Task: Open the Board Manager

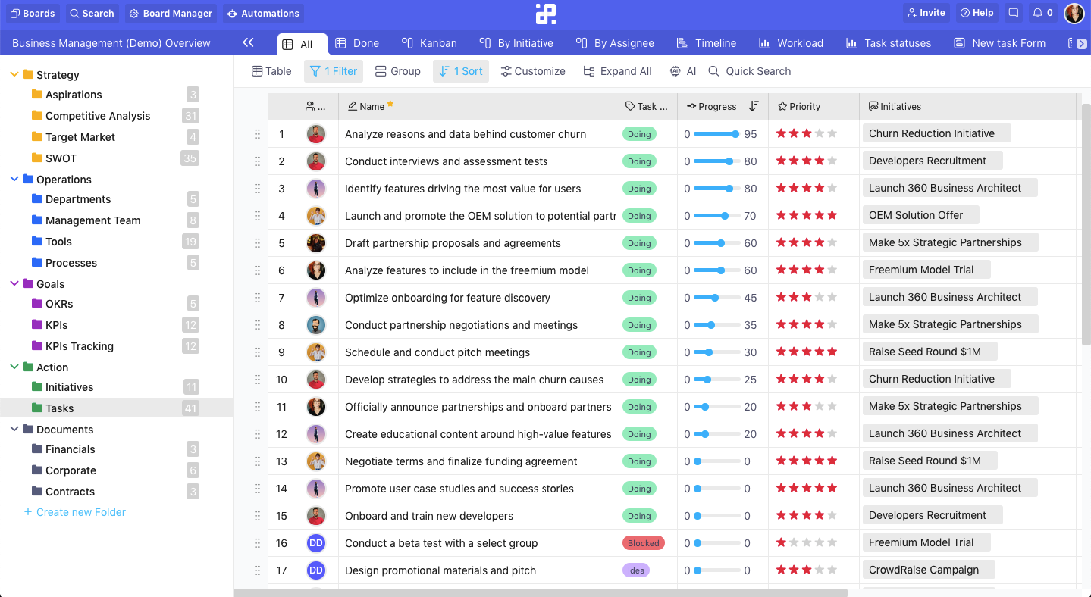Action: [171, 13]
